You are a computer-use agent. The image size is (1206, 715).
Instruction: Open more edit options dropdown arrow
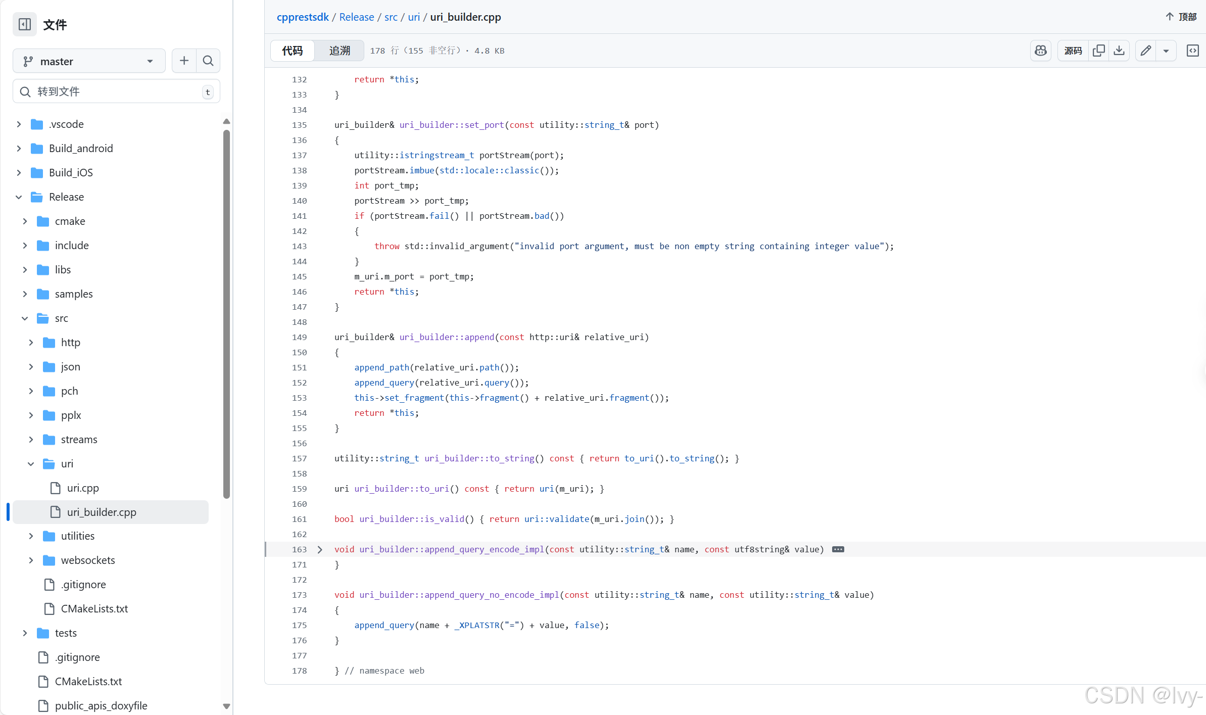(1166, 51)
